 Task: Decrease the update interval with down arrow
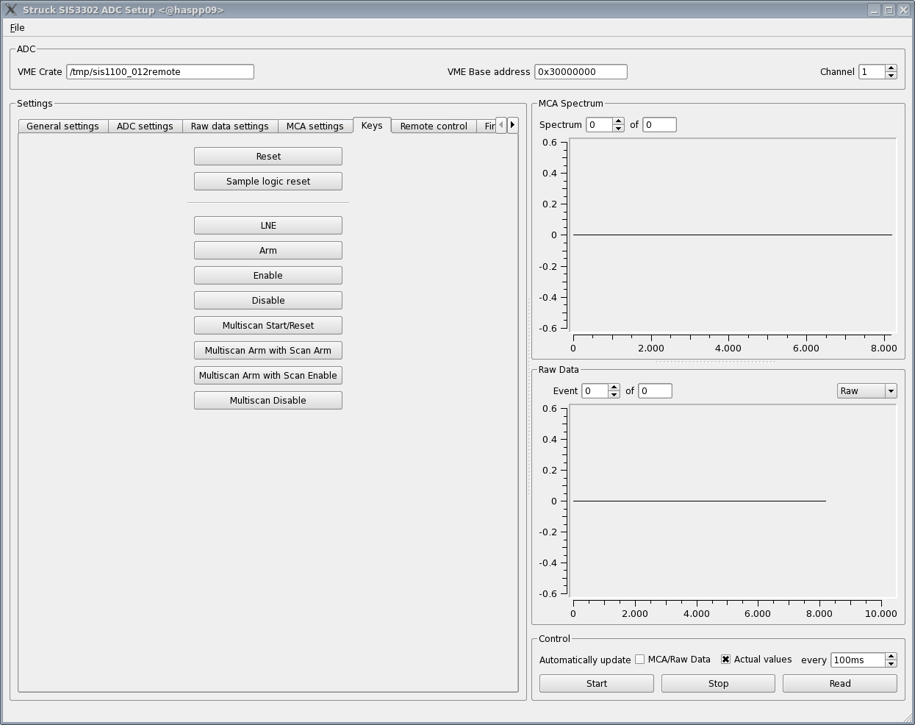tap(891, 663)
